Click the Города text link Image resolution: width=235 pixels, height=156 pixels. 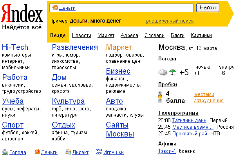[18, 152]
